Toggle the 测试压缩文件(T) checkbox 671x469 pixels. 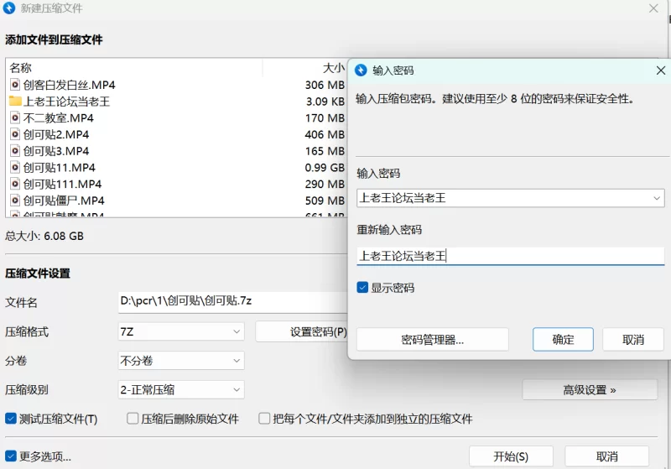(x=11, y=419)
